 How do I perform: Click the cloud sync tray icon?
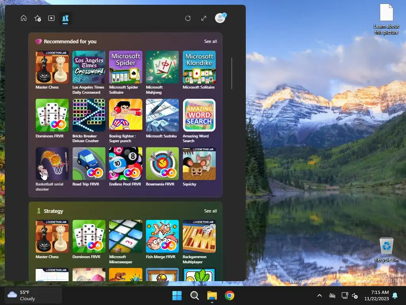(x=332, y=295)
